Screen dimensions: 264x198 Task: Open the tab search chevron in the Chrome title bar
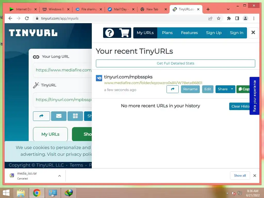point(228,9)
